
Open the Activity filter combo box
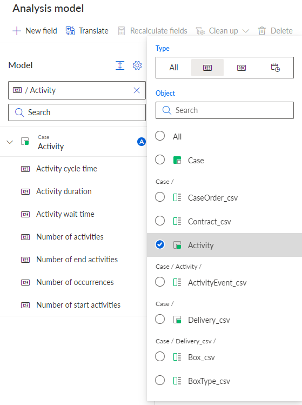(77, 90)
